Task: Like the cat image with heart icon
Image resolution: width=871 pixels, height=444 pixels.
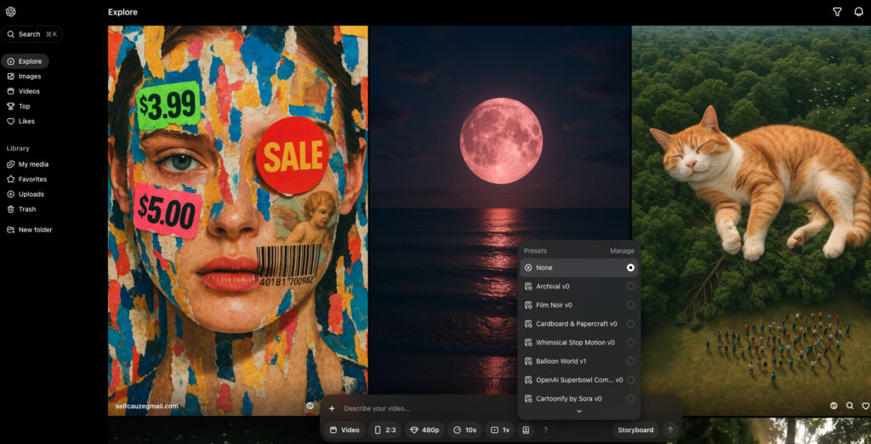Action: pos(865,407)
